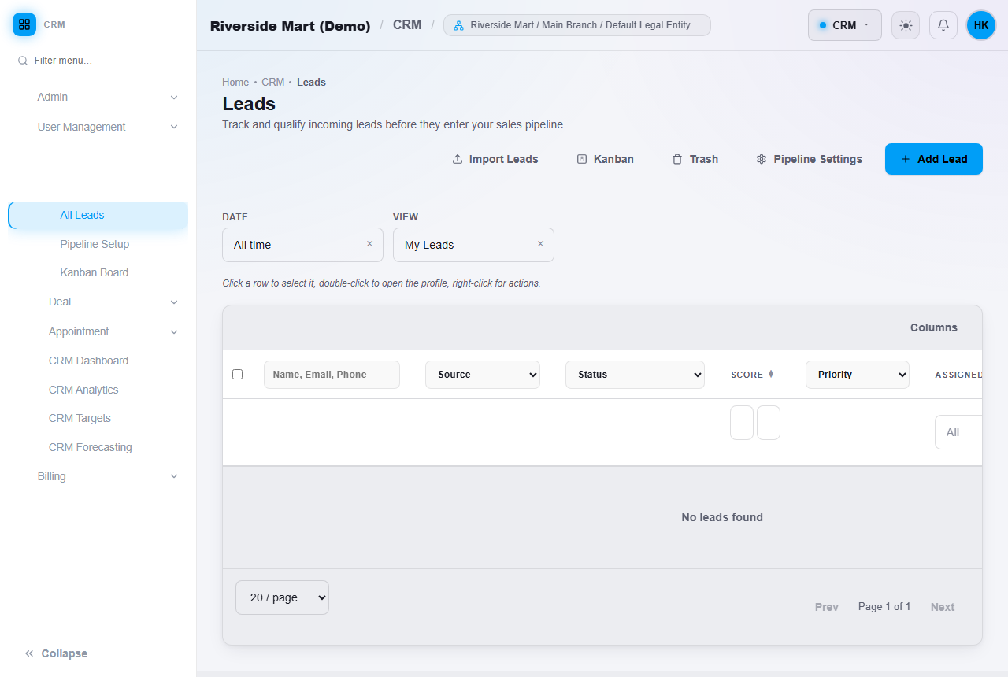Open the Status filter dropdown
Viewport: 1008px width, 677px height.
click(635, 375)
